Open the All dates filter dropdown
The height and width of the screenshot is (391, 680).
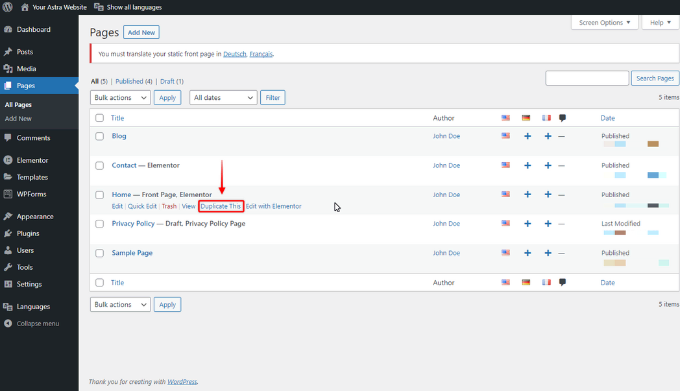[x=223, y=97]
